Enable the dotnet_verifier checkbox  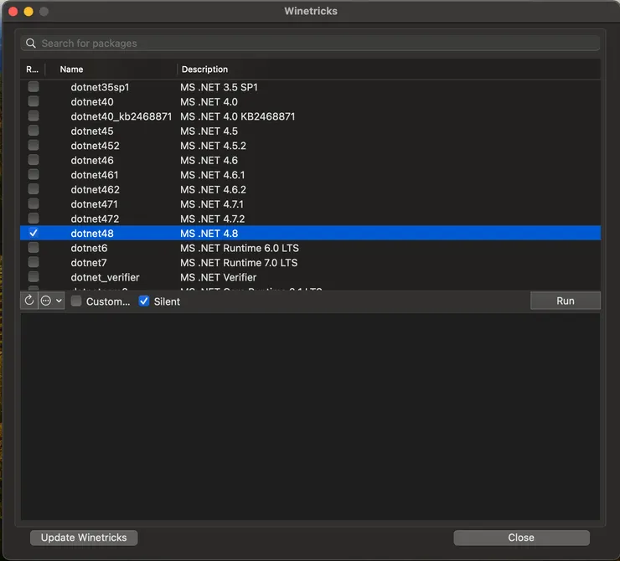[x=34, y=276]
